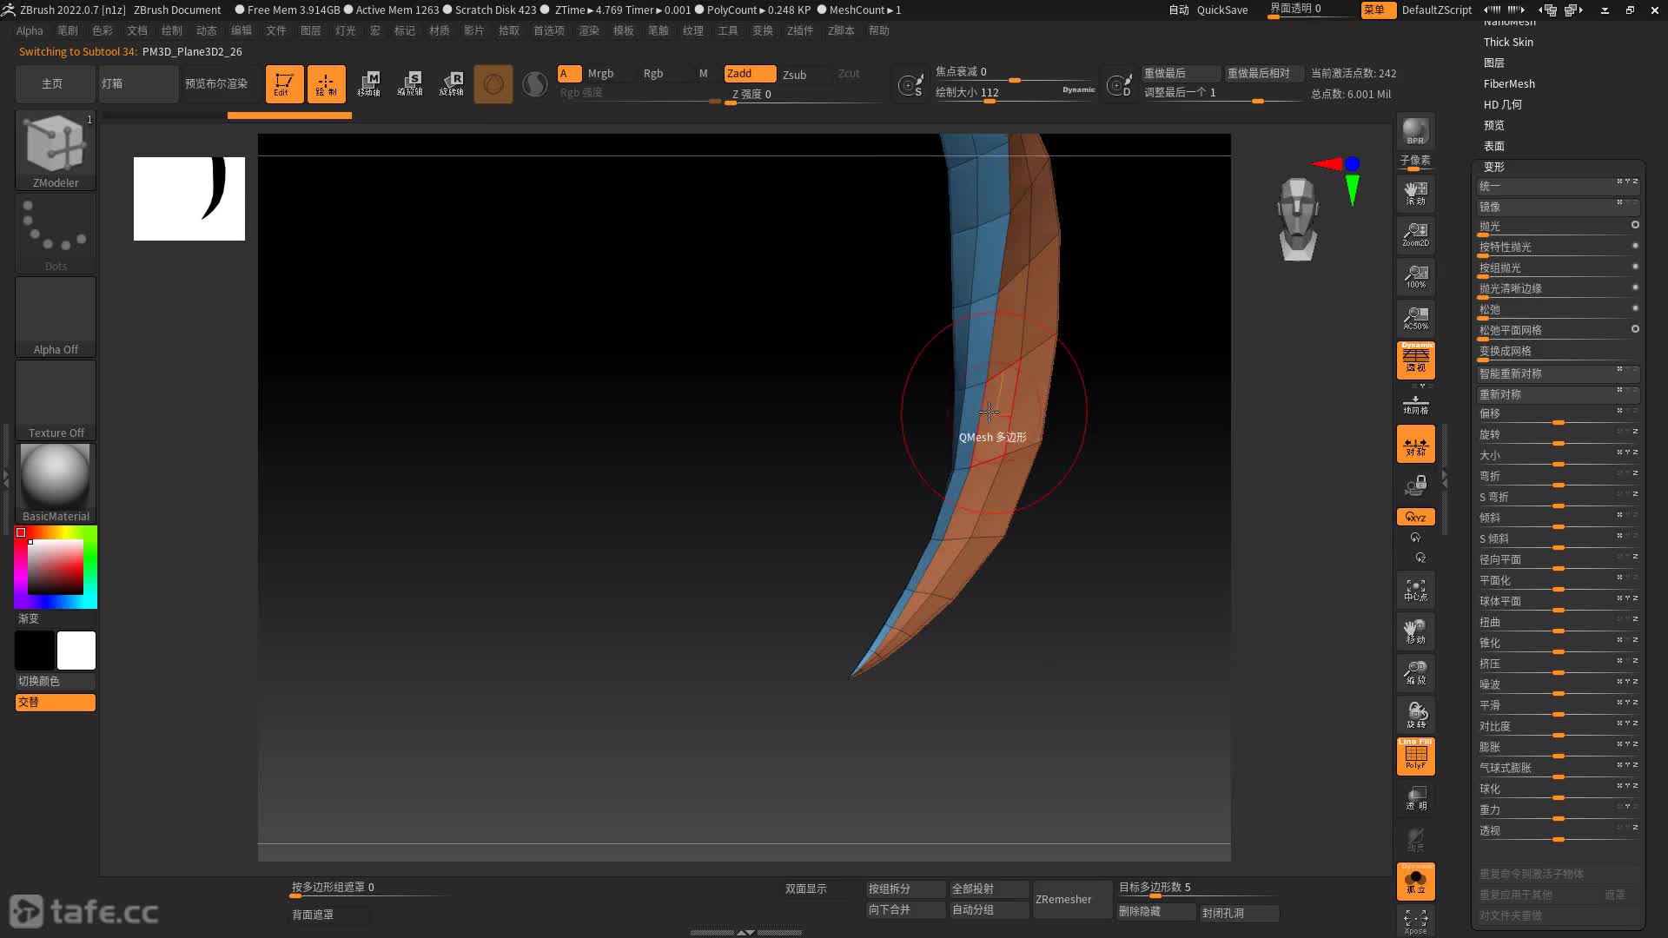Pick a color in the color square
The width and height of the screenshot is (1668, 938).
click(56, 566)
